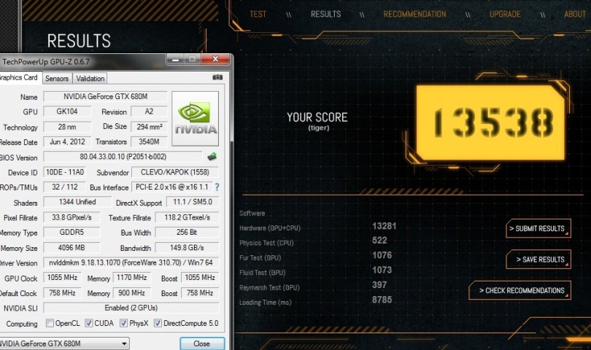Viewport: 591px width, 350px height.
Task: Click the BIOS Version field
Action: (x=123, y=156)
